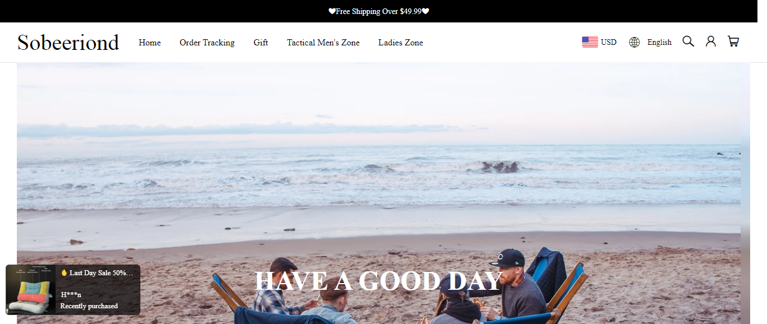Go to the Home menu item
The height and width of the screenshot is (324, 767).
coord(150,43)
